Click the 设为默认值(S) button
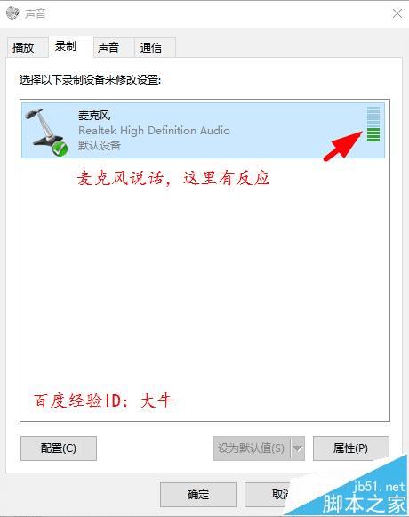This screenshot has width=409, height=517. [x=252, y=448]
